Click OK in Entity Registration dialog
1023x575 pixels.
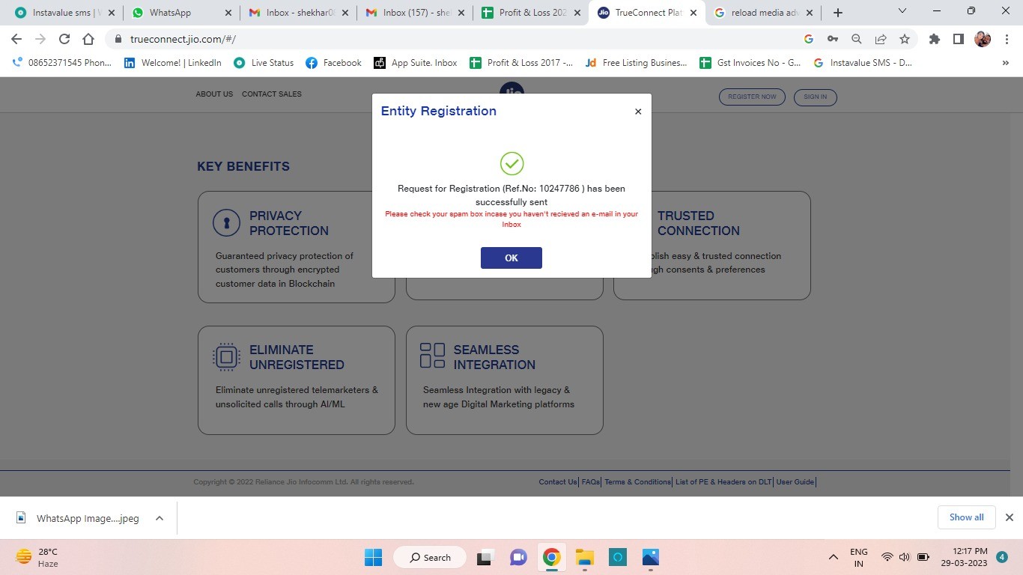coord(511,258)
